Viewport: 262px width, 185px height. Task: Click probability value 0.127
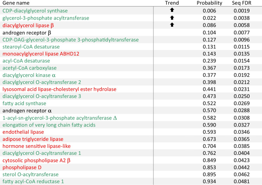click(209, 40)
